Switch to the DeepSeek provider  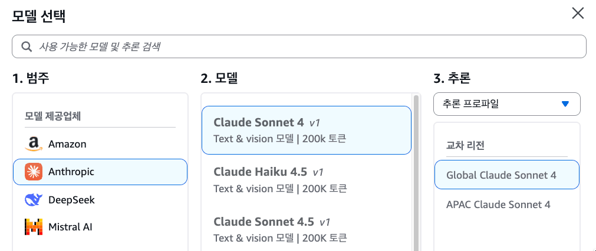(x=71, y=200)
